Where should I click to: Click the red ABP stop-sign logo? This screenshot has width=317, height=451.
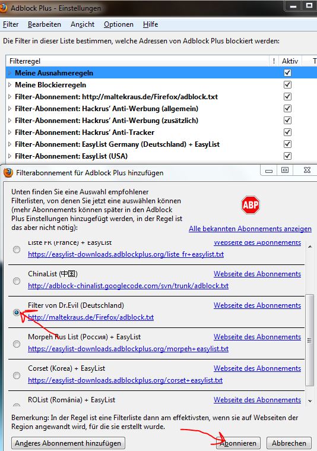(251, 205)
